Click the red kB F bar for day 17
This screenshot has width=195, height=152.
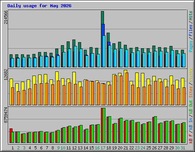(x=102, y=125)
